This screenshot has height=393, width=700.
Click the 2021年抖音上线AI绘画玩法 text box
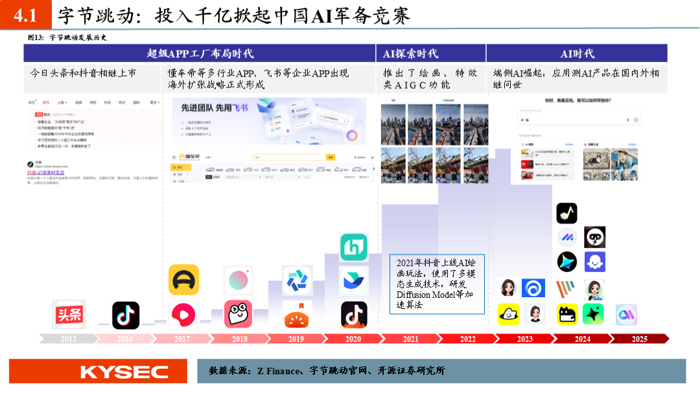point(437,284)
